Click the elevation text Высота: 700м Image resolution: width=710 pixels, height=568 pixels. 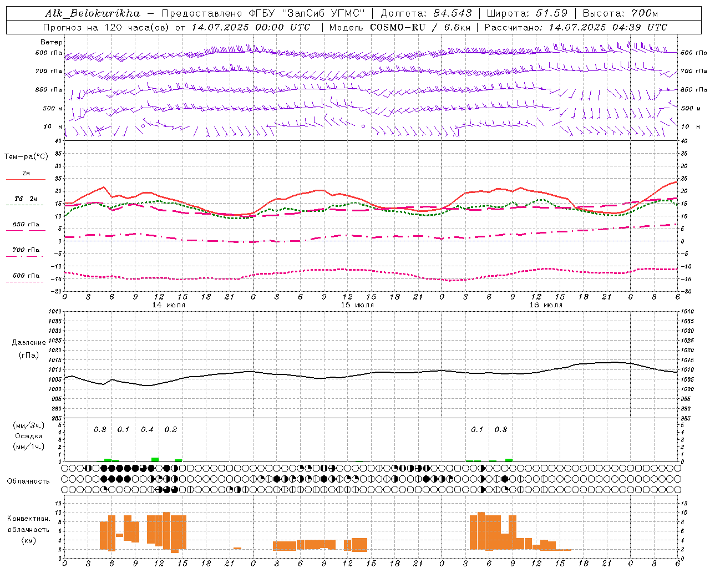point(620,13)
